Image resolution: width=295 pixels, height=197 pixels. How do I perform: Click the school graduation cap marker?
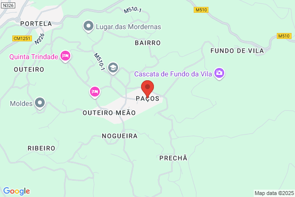113,68
